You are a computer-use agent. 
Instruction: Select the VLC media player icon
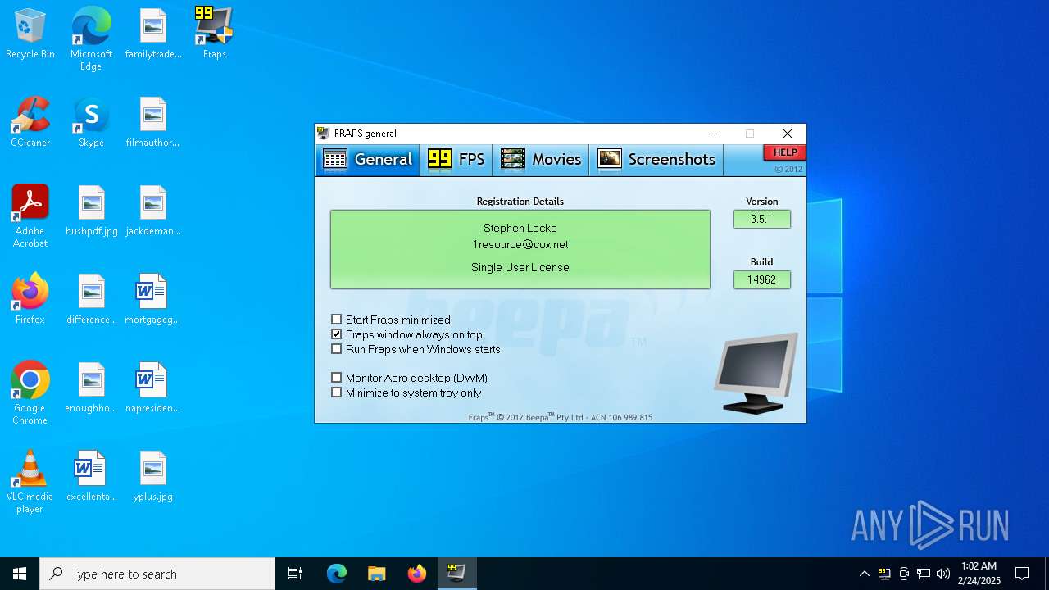30,482
